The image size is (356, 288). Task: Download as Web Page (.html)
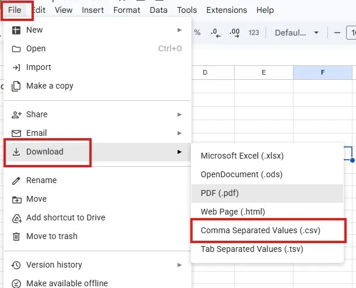267,212
